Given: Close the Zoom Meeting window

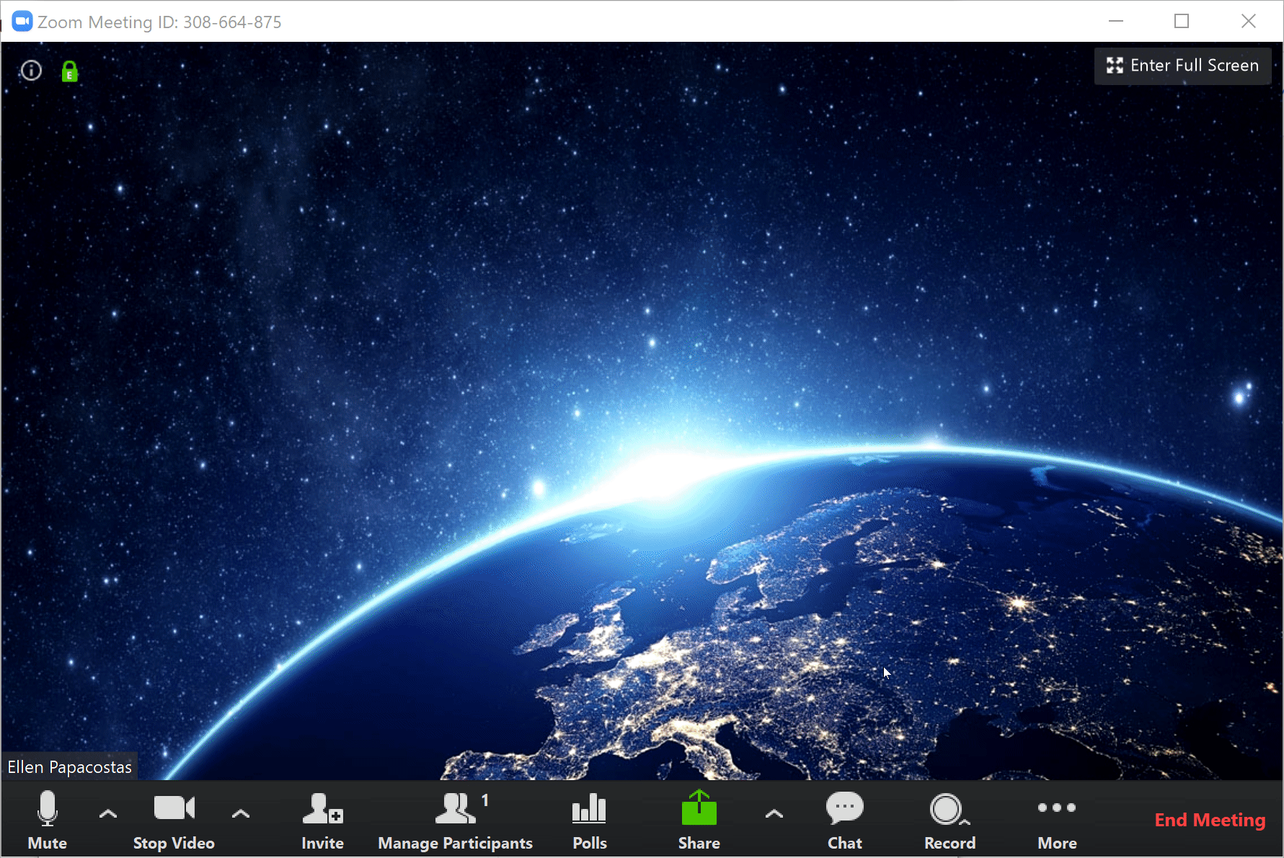Looking at the screenshot, I should (1249, 22).
